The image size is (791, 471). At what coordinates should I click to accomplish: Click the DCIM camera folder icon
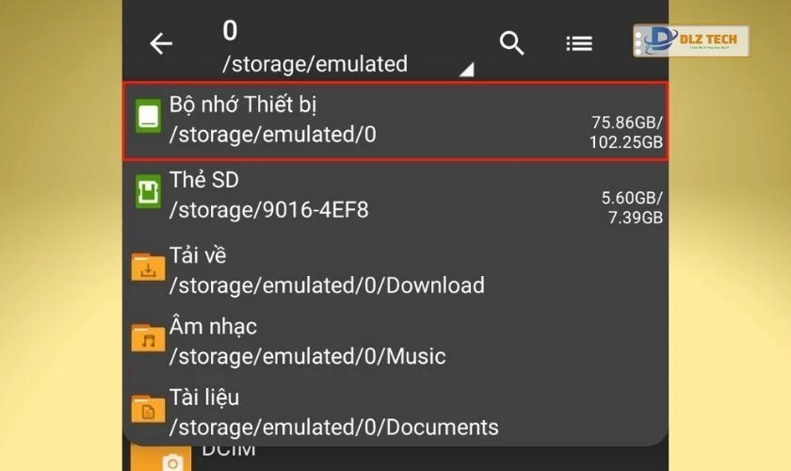pos(171,460)
